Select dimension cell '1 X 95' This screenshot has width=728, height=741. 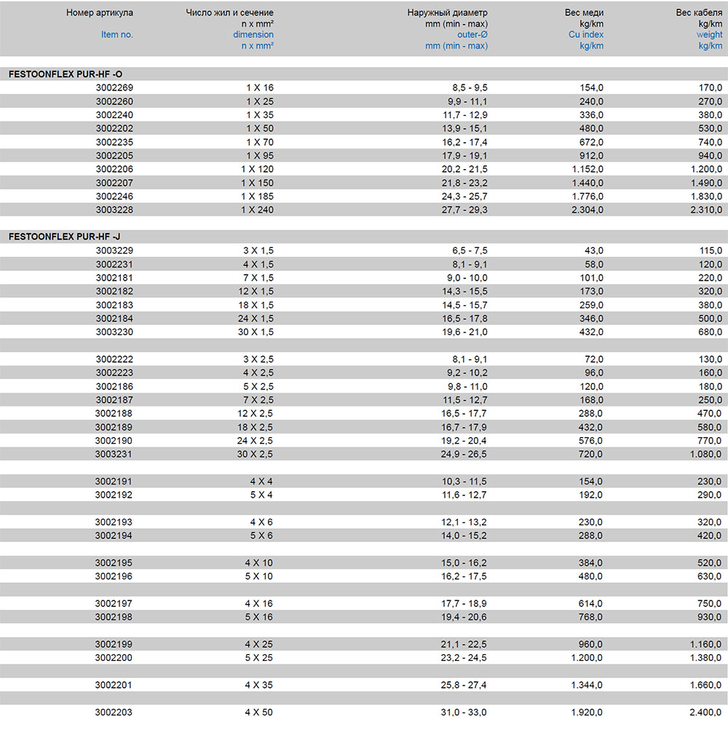pos(260,155)
